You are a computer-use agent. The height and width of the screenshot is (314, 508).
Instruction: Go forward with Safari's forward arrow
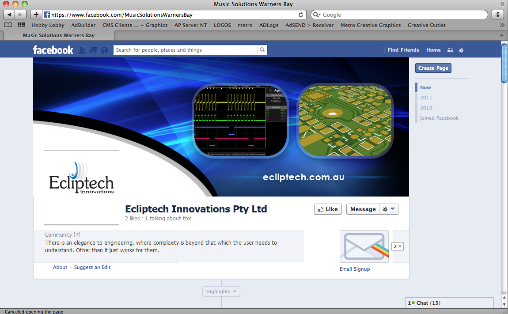20,15
